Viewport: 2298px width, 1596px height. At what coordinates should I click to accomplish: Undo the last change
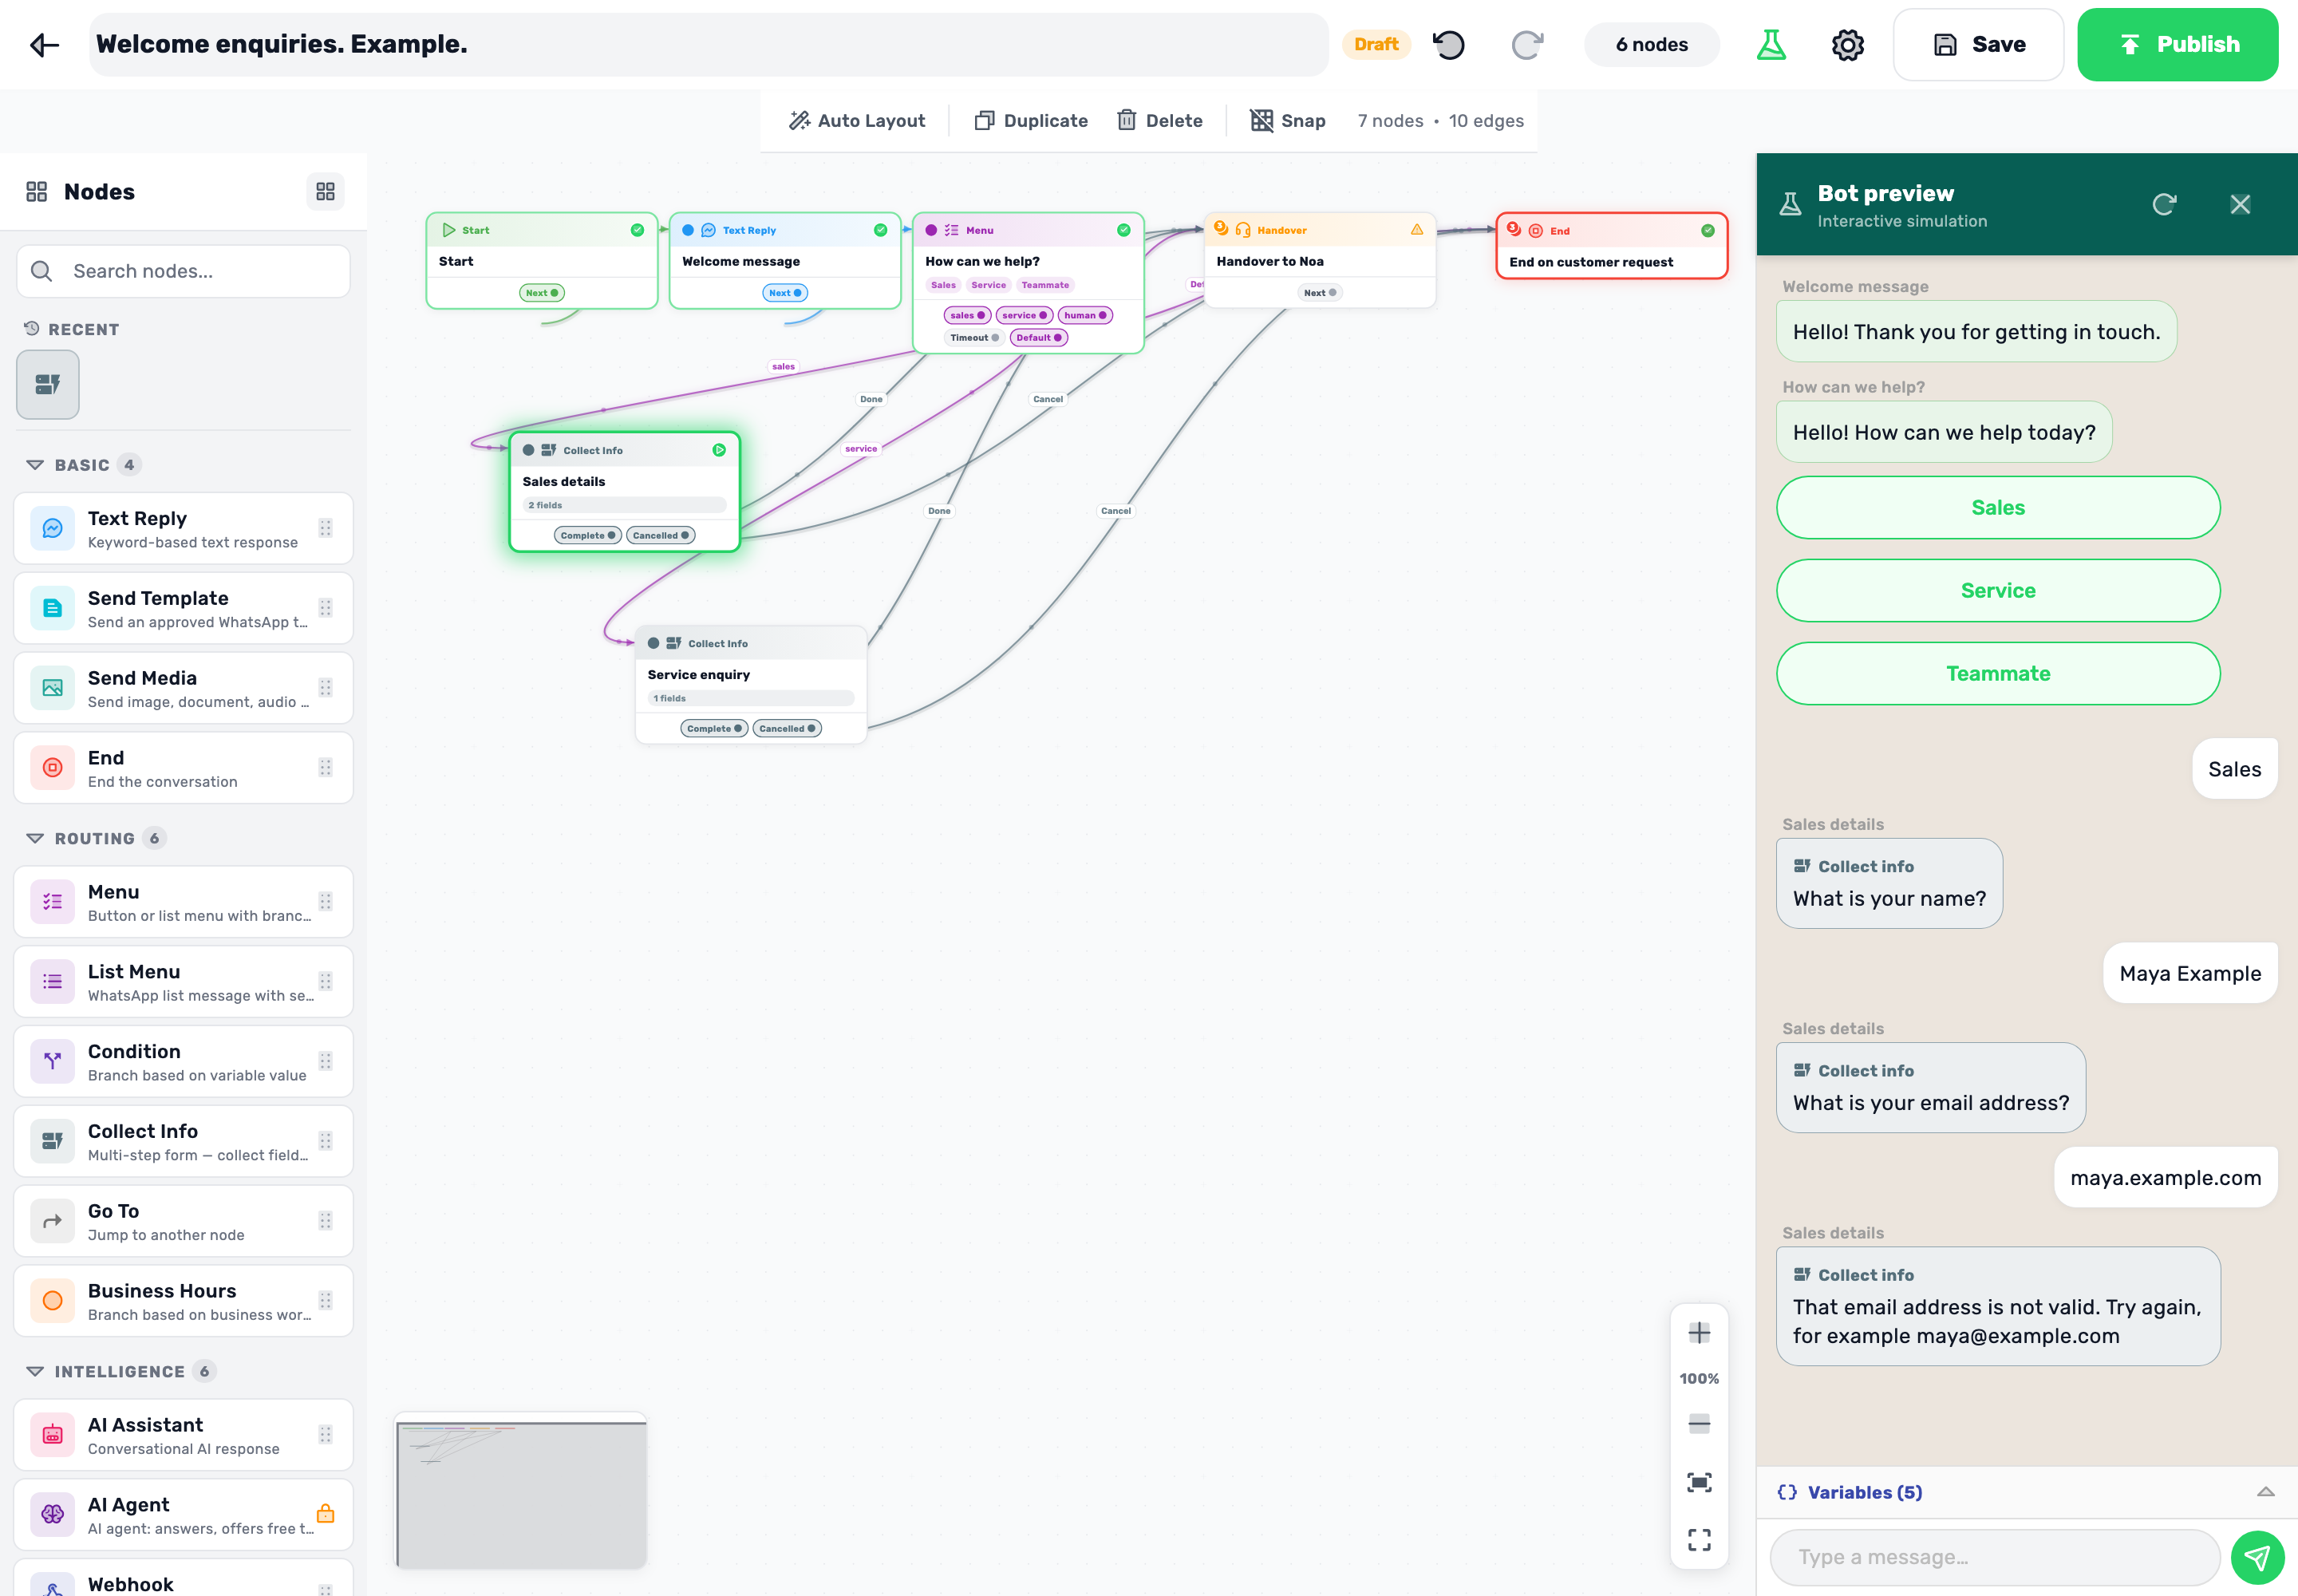tap(1448, 45)
